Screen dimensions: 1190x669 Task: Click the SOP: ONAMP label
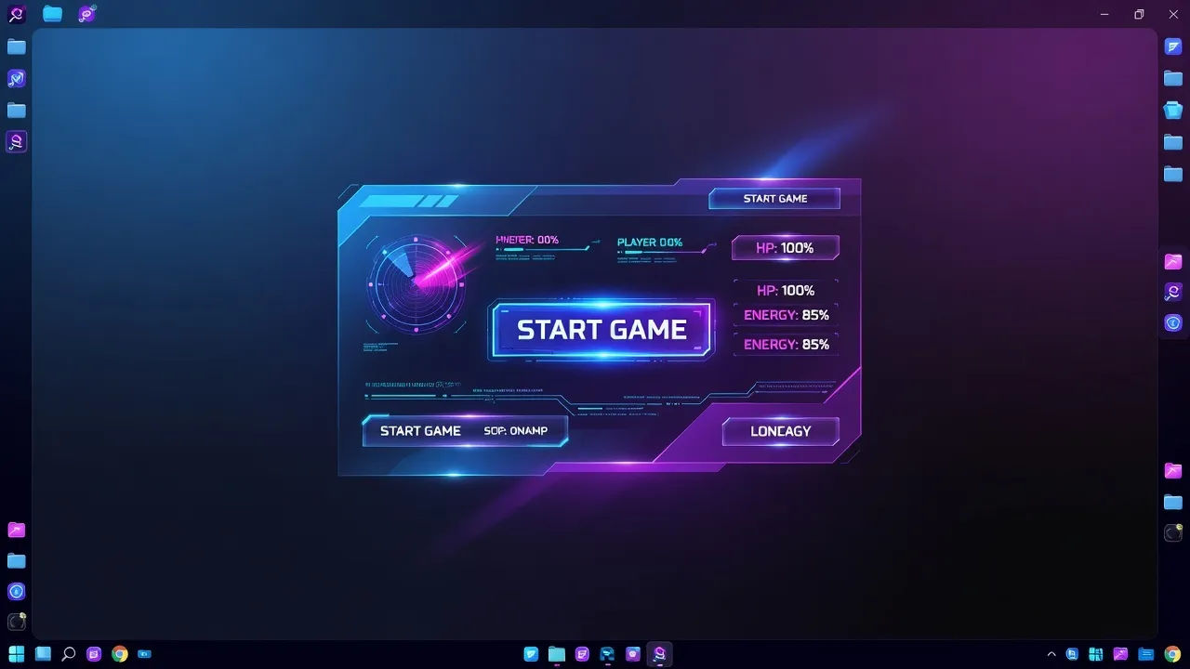pos(516,431)
